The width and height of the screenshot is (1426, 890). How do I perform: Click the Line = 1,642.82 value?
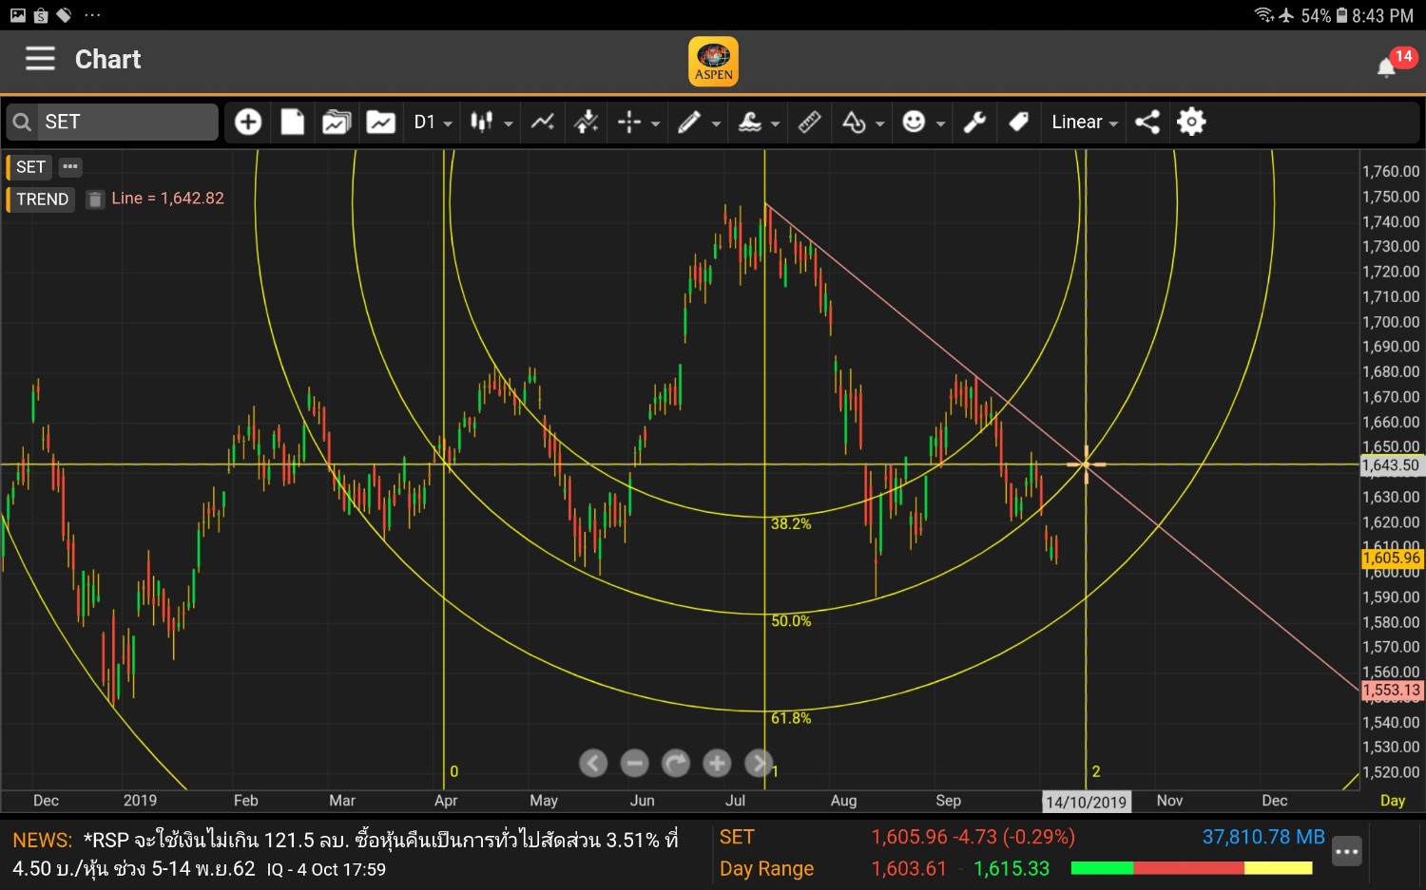(x=167, y=199)
